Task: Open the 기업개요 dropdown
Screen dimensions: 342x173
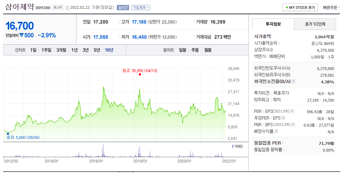Action: click(141, 8)
